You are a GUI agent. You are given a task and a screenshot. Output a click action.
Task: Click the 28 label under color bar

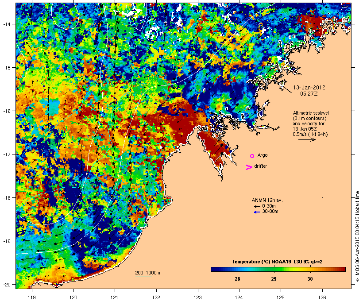237,279
